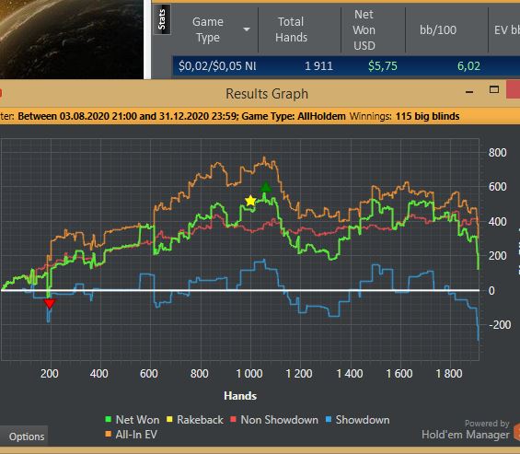Select the $0,02/$0,05 NL game row
The height and width of the screenshot is (454, 520).
pyautogui.click(x=346, y=66)
